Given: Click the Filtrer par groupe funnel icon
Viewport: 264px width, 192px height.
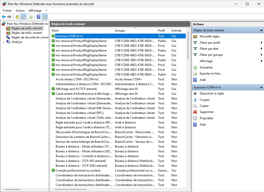Looking at the screenshot, I should pyautogui.click(x=195, y=55).
